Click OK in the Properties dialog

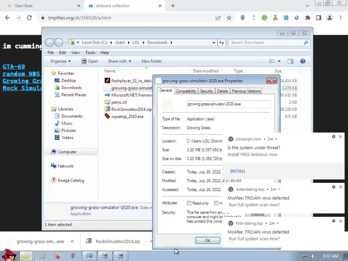click(x=208, y=240)
